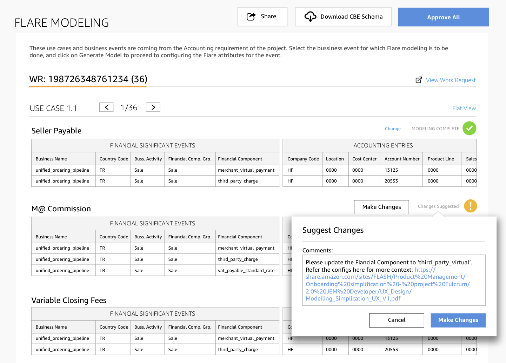Image resolution: width=506 pixels, height=363 pixels.
Task: Click inside the Comments text box
Action: [394, 280]
